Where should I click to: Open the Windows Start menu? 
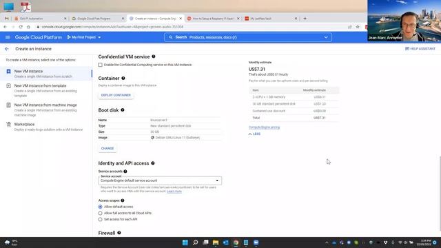[185, 242]
